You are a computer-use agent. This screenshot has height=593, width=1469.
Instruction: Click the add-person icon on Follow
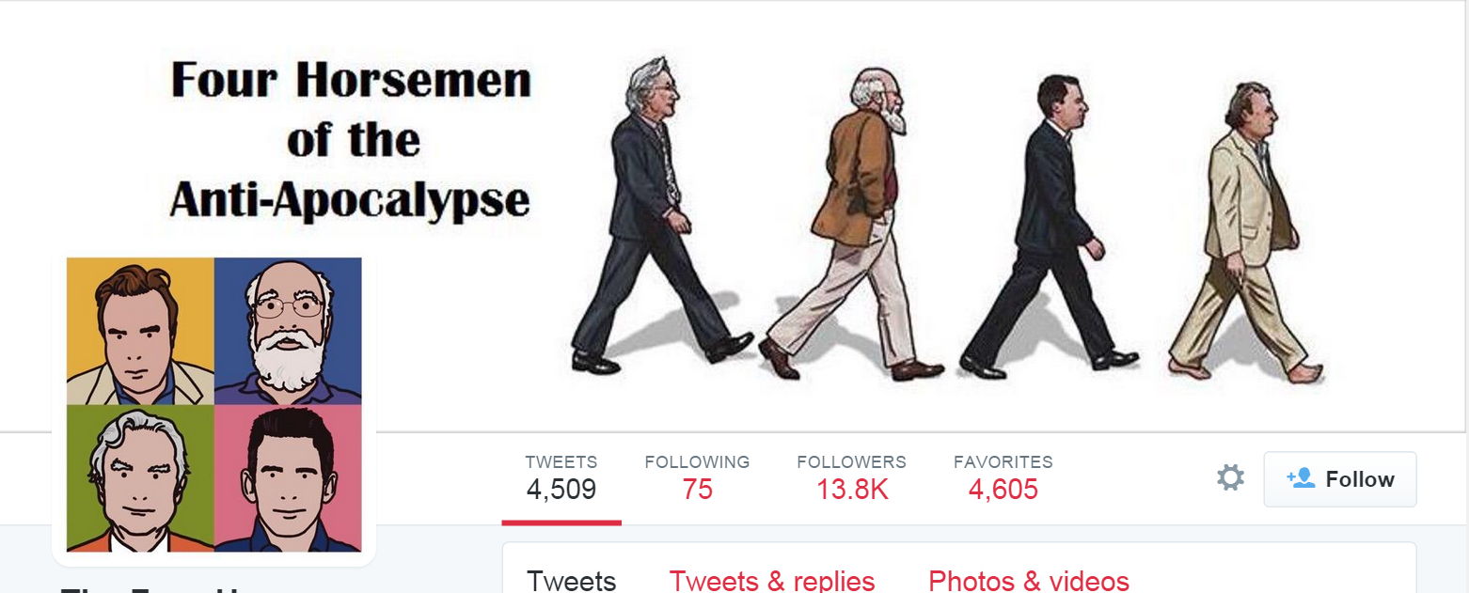[1300, 477]
